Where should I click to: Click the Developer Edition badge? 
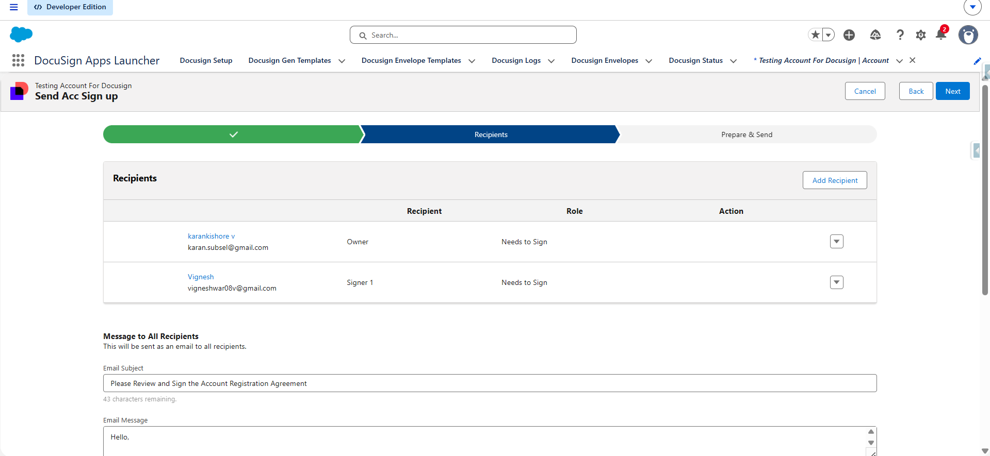click(x=70, y=7)
